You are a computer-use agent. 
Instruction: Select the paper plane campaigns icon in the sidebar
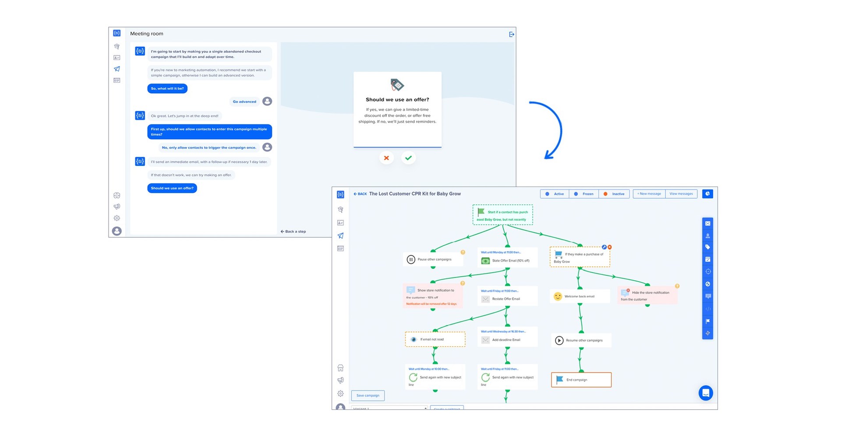(x=340, y=236)
